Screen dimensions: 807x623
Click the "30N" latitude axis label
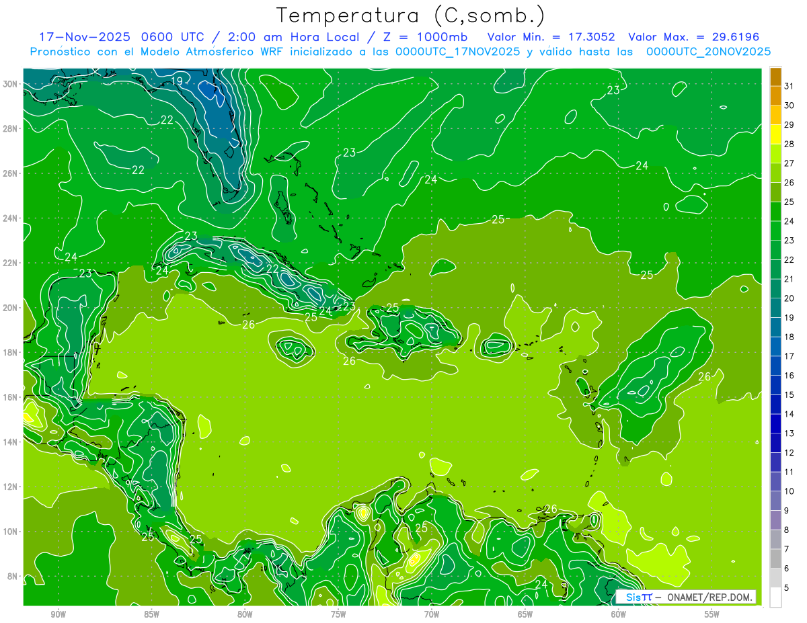(11, 84)
